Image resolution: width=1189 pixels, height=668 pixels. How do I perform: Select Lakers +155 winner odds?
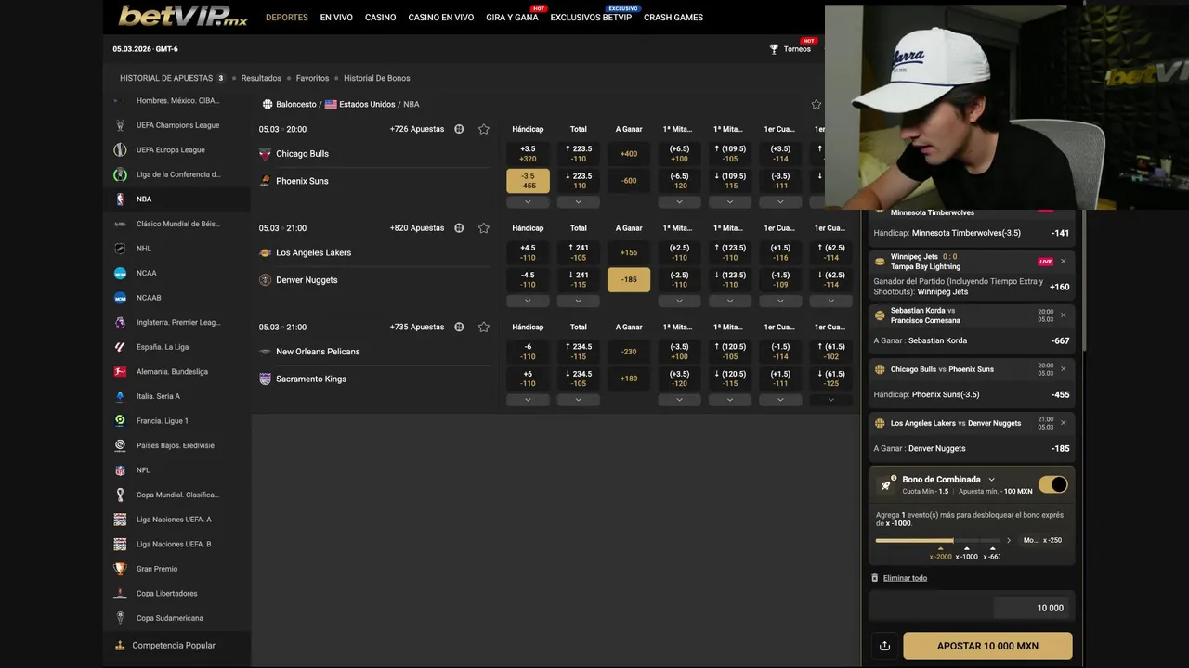click(629, 252)
